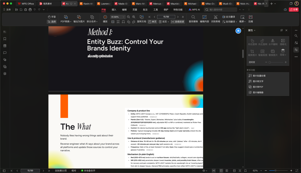Toggle full screen mode in status bar
Screen dimensions: 301x173
click(x=297, y=170)
